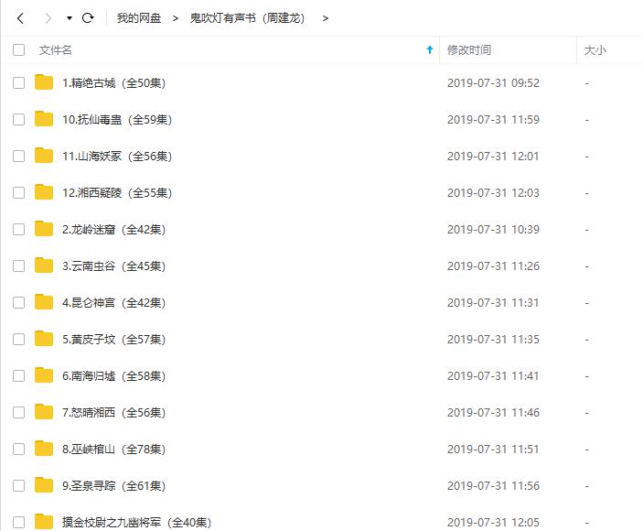Click folder icon of 12.湘西疑陵

(x=44, y=191)
